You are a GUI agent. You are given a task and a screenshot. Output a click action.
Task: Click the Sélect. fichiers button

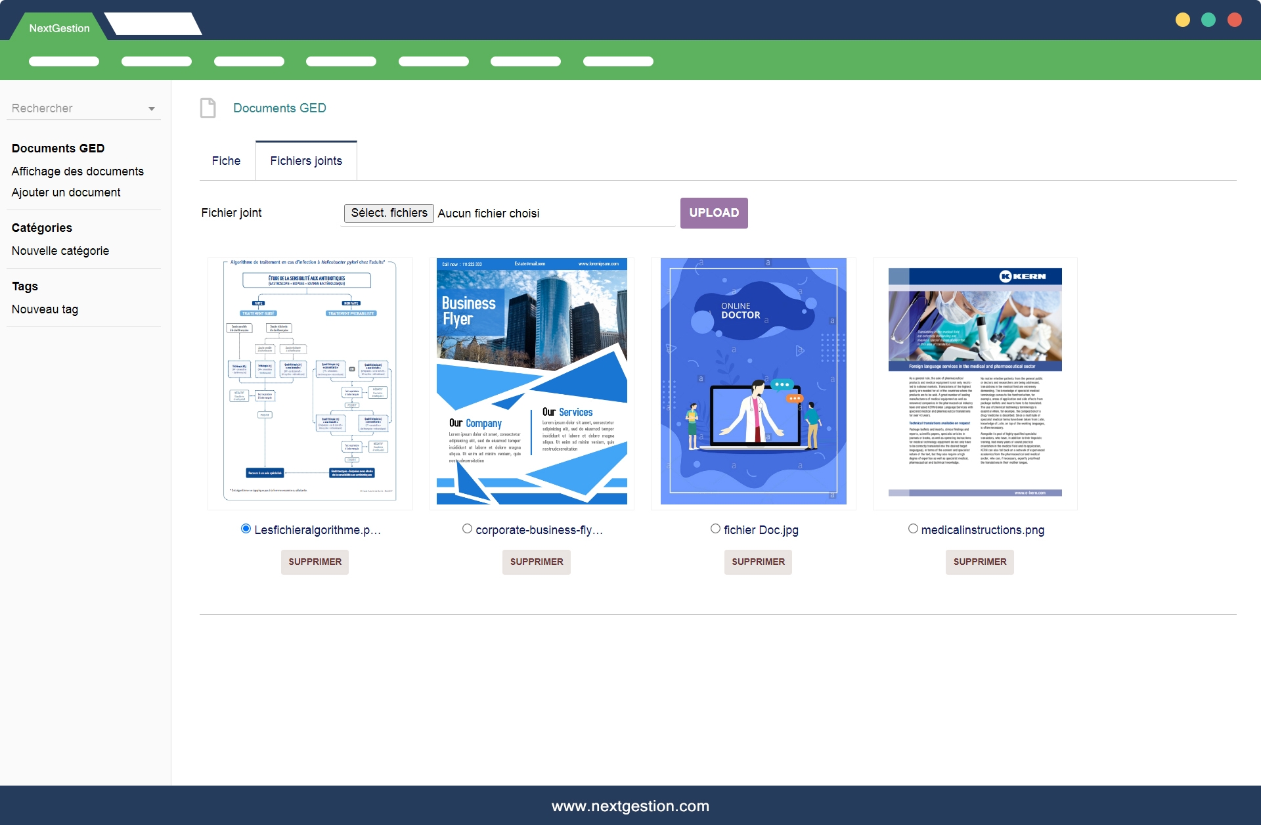389,213
